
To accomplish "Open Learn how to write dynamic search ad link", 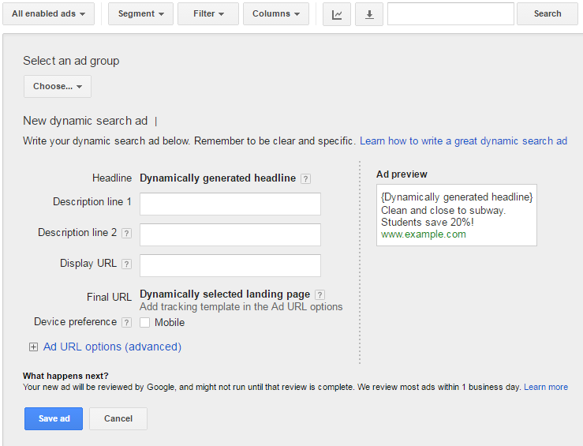I will 463,141.
